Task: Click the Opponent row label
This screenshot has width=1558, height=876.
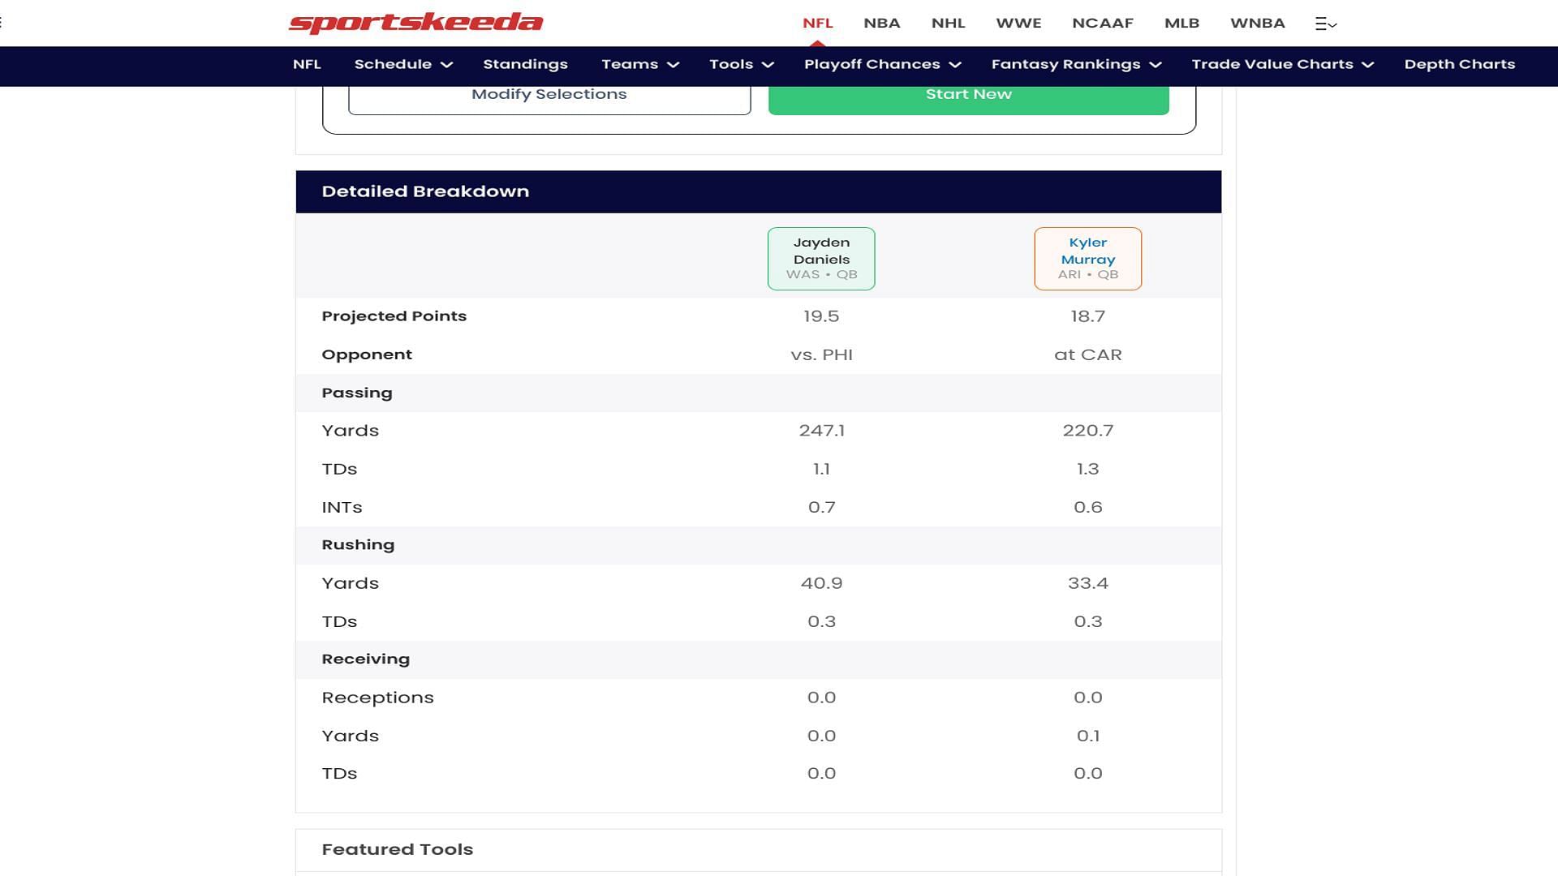Action: 367,354
